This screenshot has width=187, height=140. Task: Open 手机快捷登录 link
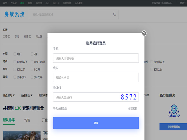[x=60, y=108]
